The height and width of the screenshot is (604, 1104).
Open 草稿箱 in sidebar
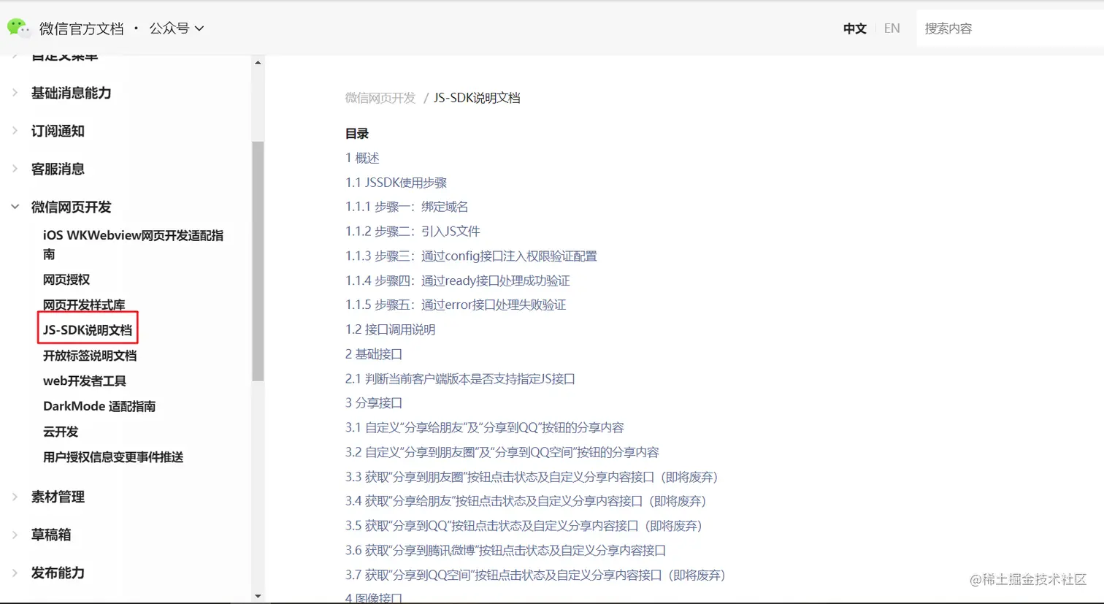51,535
